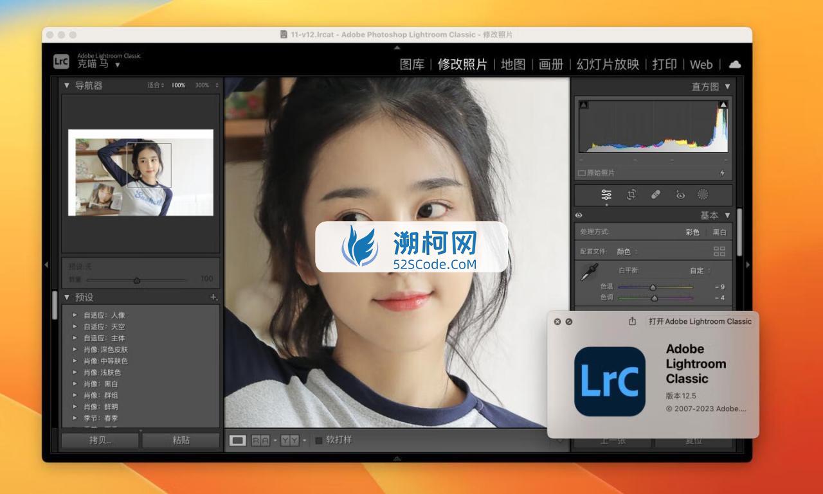
Task: Expand the 肖像: 群组 preset group
Action: pos(75,395)
